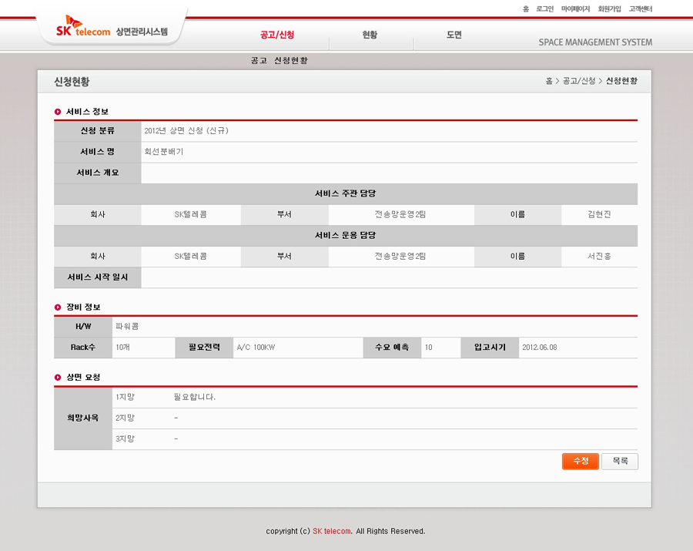
Task: Click the SK telecom logo
Action: (83, 26)
